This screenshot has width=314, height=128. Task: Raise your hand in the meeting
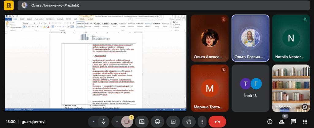click(189, 122)
